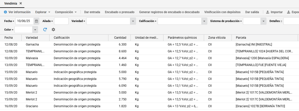This screenshot has width=299, height=111.
Task: Select parcel [Garnacha] INI [INIESTRAL]
Action: [x=265, y=45]
